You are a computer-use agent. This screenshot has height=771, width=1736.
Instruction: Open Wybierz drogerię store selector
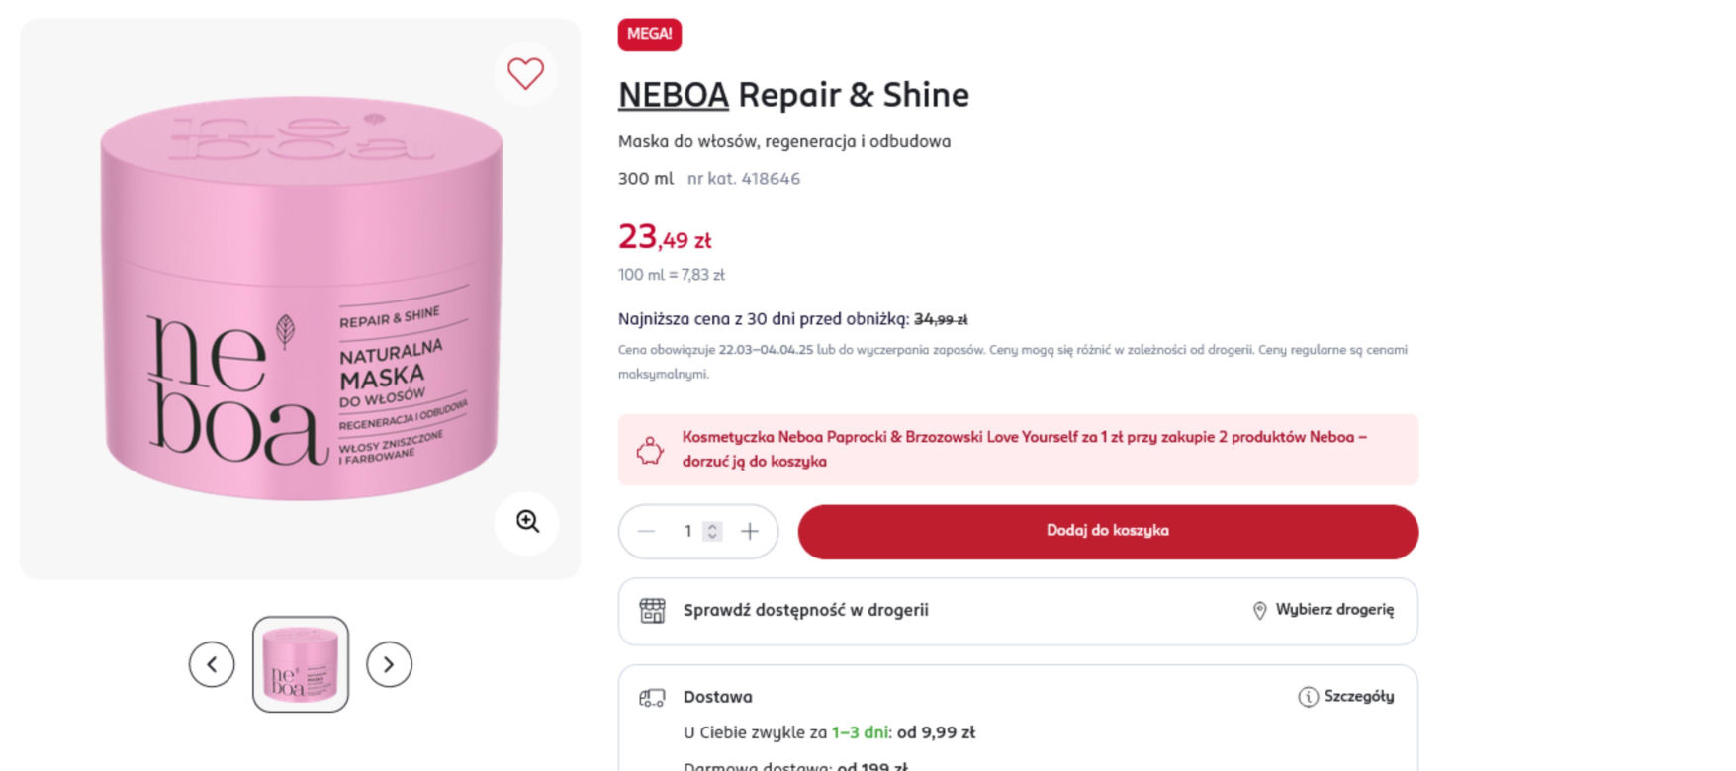[1324, 610]
